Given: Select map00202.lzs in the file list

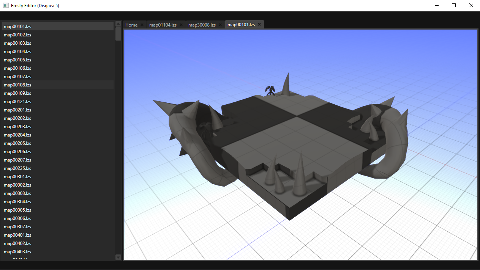Looking at the screenshot, I should [x=58, y=118].
